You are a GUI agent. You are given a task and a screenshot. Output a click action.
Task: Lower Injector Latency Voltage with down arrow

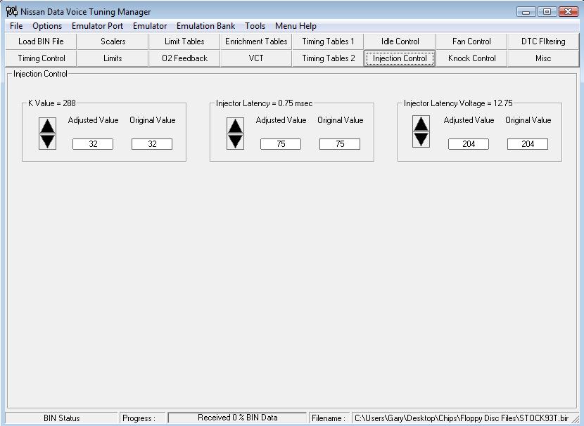coord(421,138)
